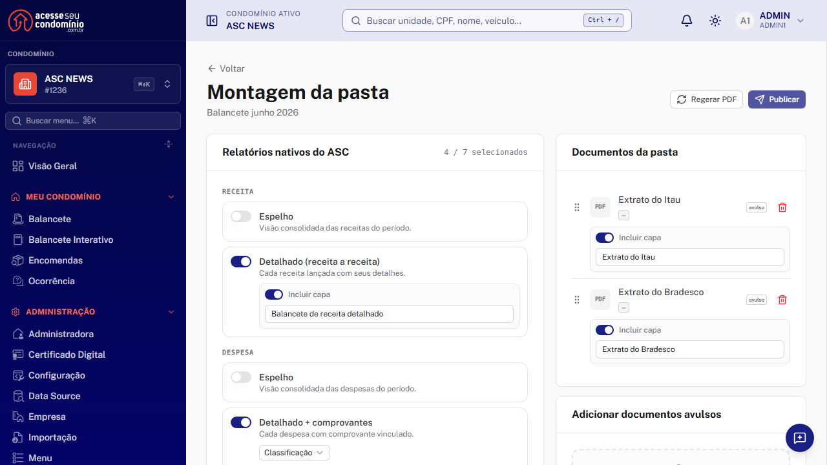This screenshot has width=827, height=465.
Task: Click the Publicar button
Action: tap(777, 99)
